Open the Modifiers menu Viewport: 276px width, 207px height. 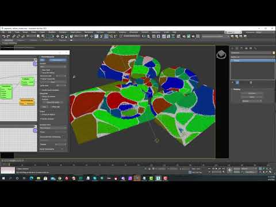click(52, 32)
